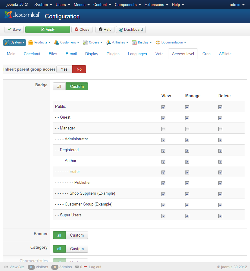Open the System component dropdown
250x271 pixels.
(x=15, y=43)
